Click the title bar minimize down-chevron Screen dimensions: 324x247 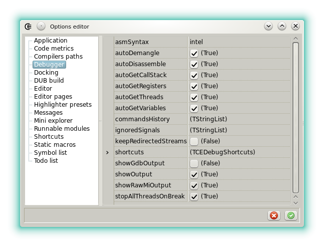point(268,26)
